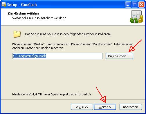Go back with the Zurück button

pyautogui.click(x=82, y=107)
